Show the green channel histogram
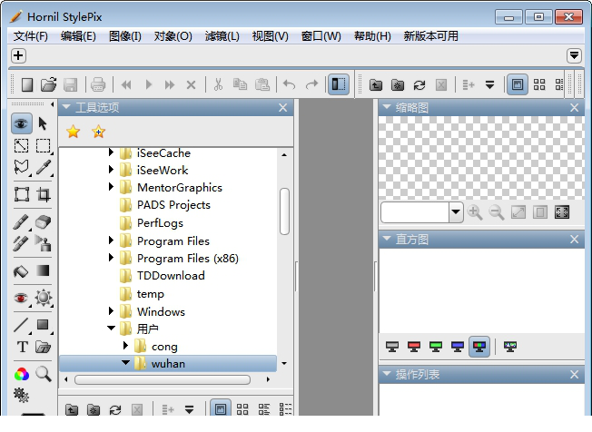Viewport: 592px width, 432px height. point(436,346)
